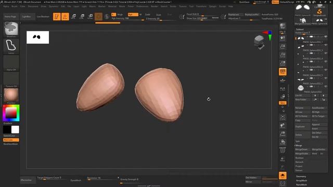Select the Draw mode button
This screenshot has height=187, width=333.
(x=65, y=17)
